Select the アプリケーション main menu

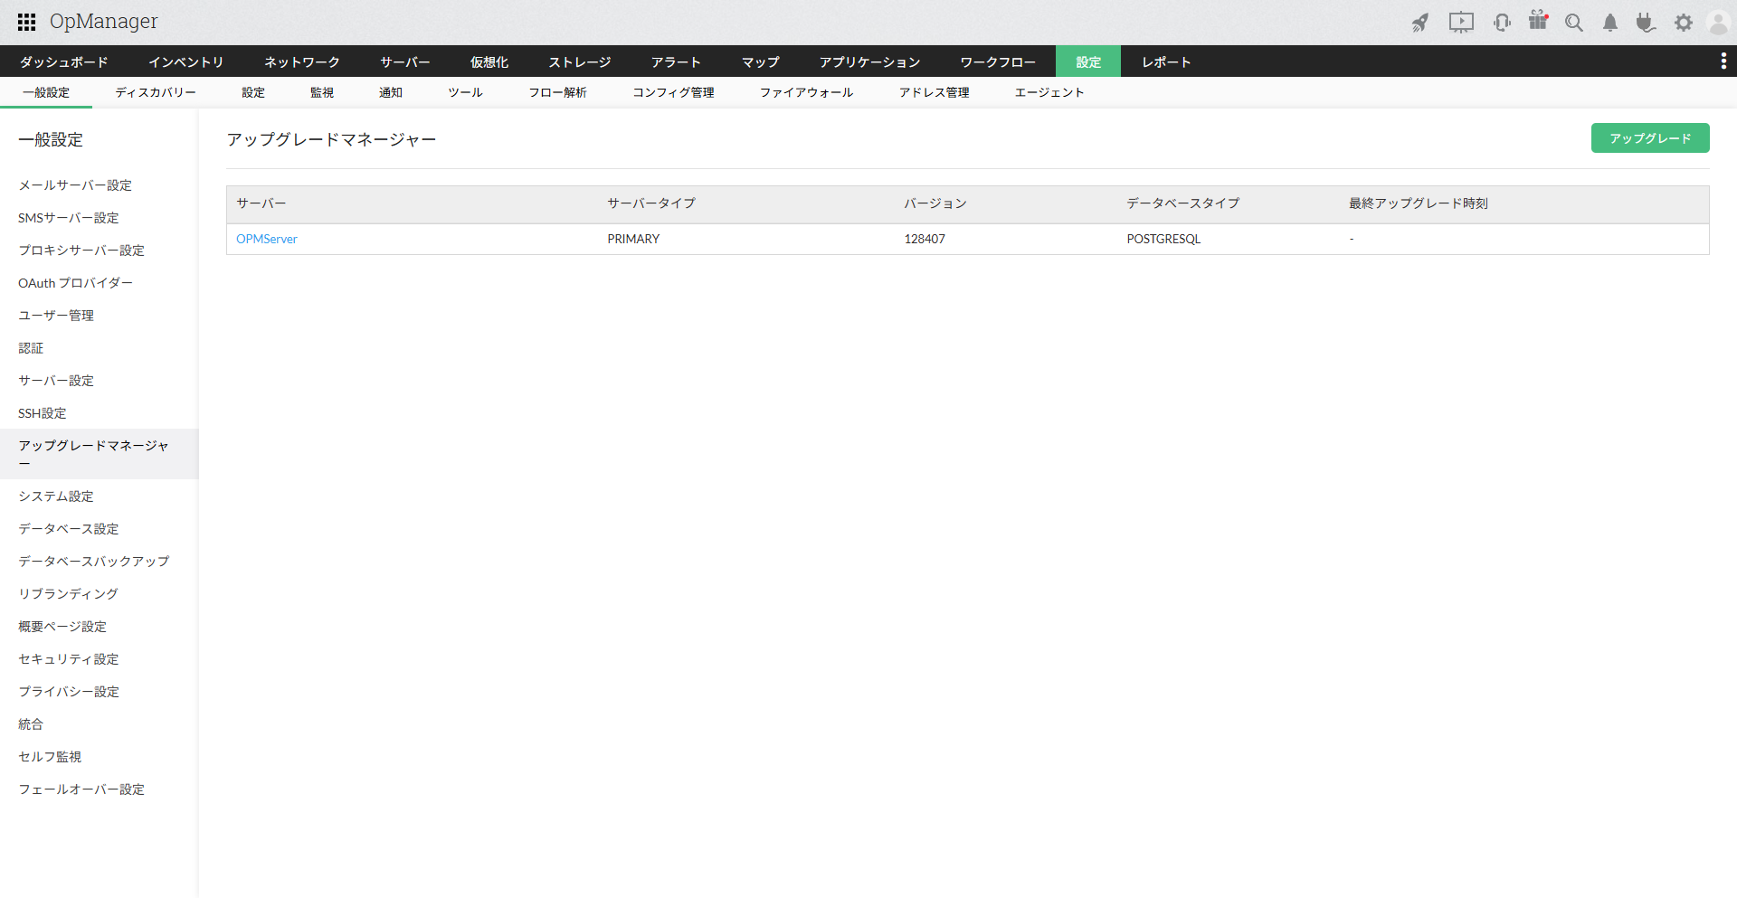pos(870,61)
